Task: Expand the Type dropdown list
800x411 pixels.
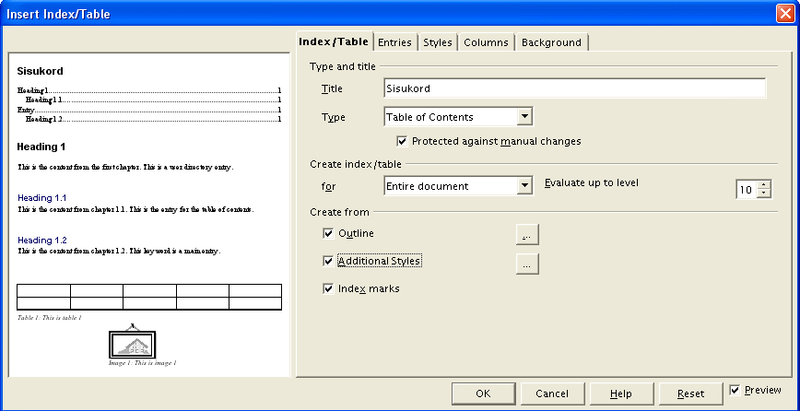Action: click(524, 117)
